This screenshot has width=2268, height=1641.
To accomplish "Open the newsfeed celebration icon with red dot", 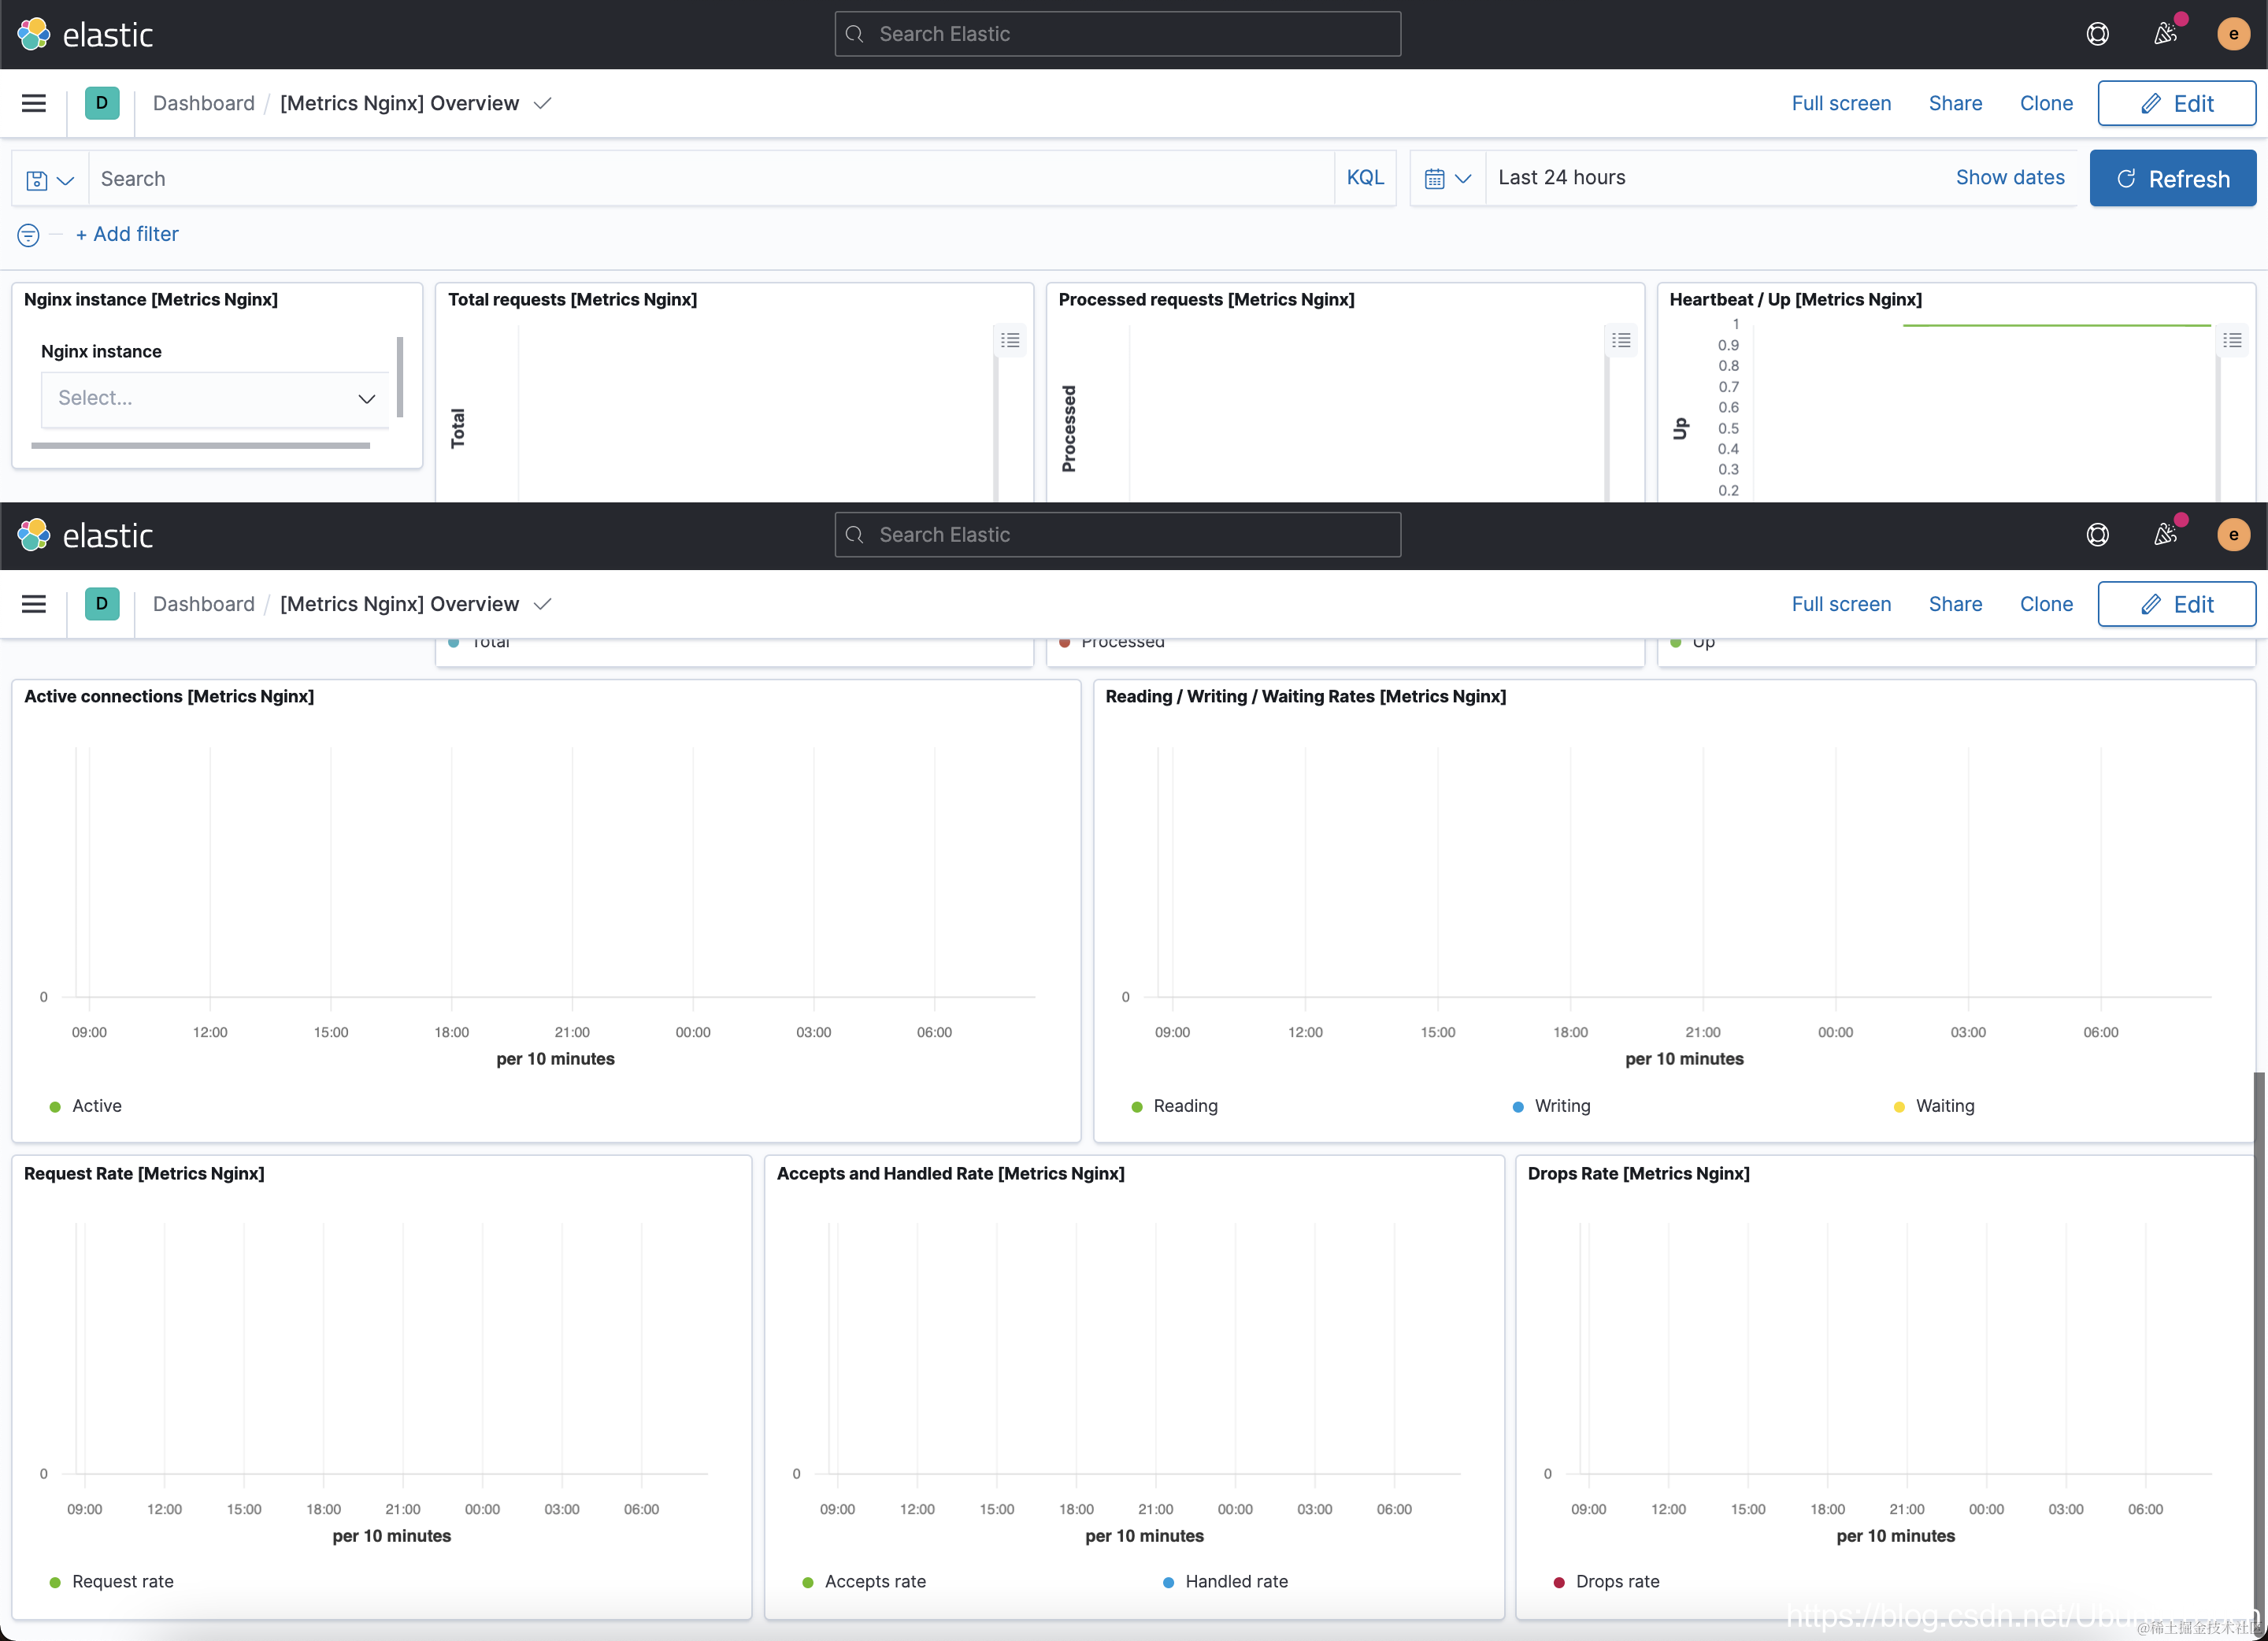I will (x=2165, y=34).
